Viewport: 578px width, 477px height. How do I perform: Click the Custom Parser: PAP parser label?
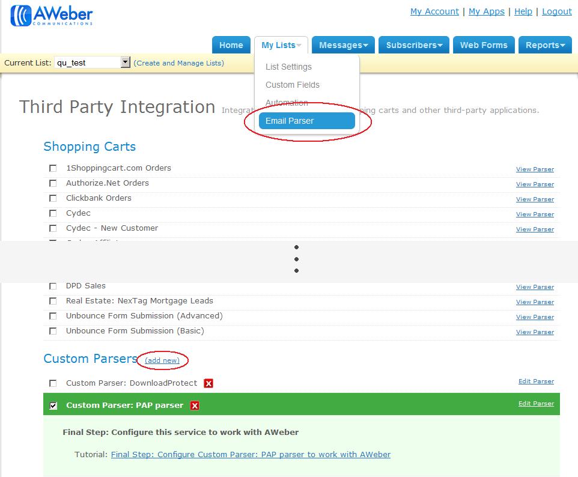point(124,406)
